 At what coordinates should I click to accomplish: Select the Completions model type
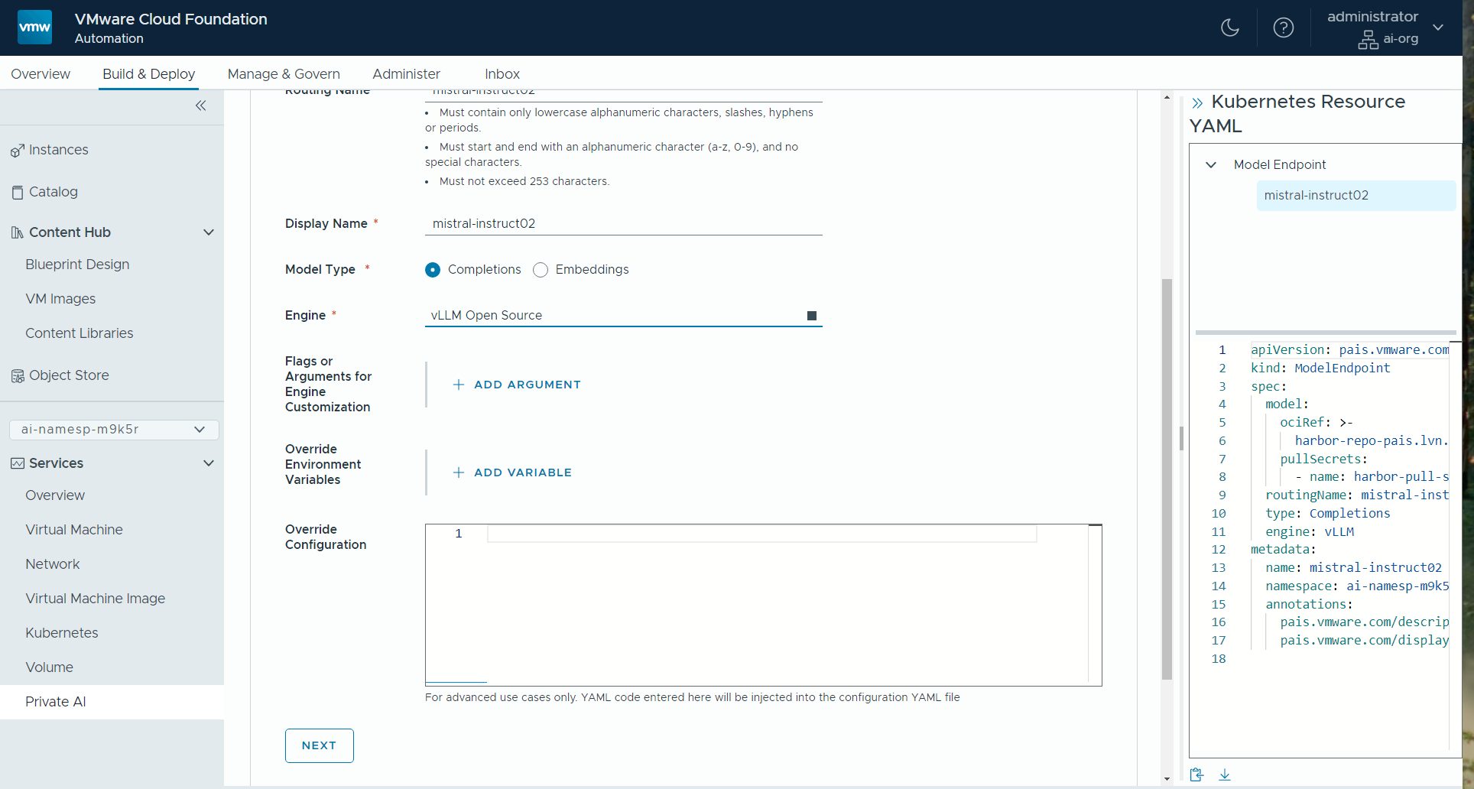tap(433, 270)
